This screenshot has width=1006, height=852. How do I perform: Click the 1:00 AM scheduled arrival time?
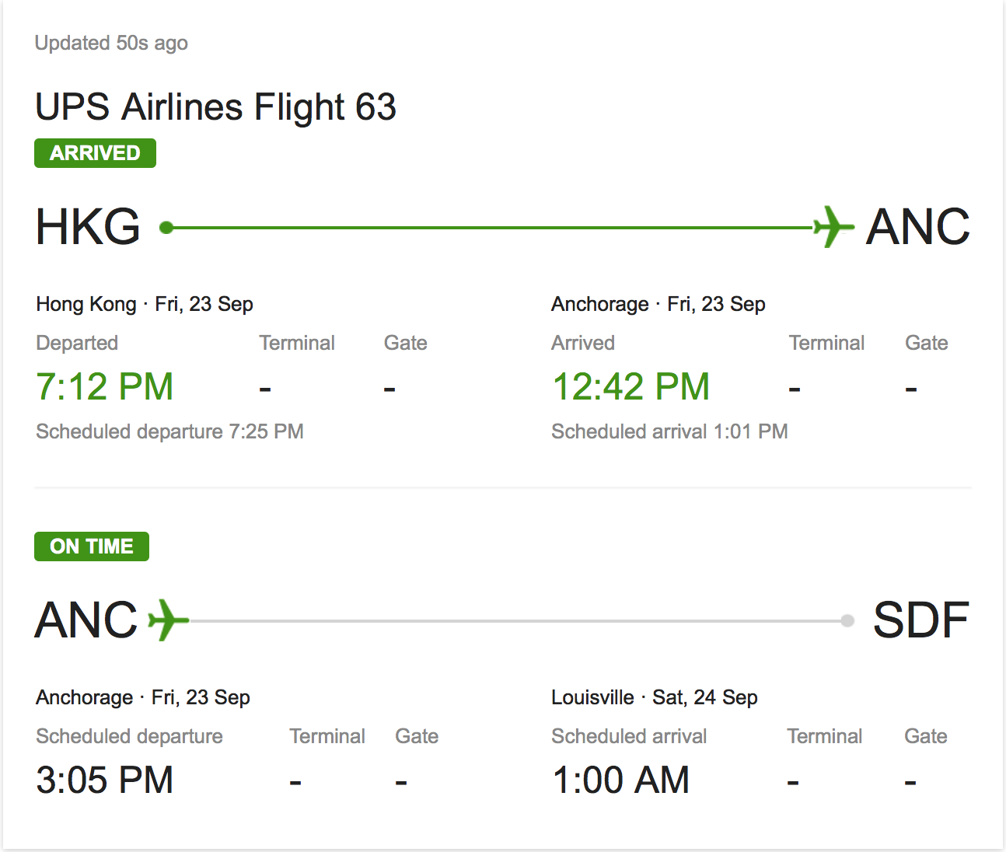coord(621,780)
